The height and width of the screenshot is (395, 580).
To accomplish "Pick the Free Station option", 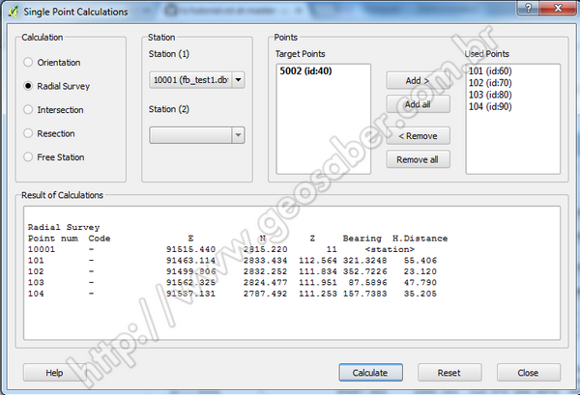I will point(54,157).
